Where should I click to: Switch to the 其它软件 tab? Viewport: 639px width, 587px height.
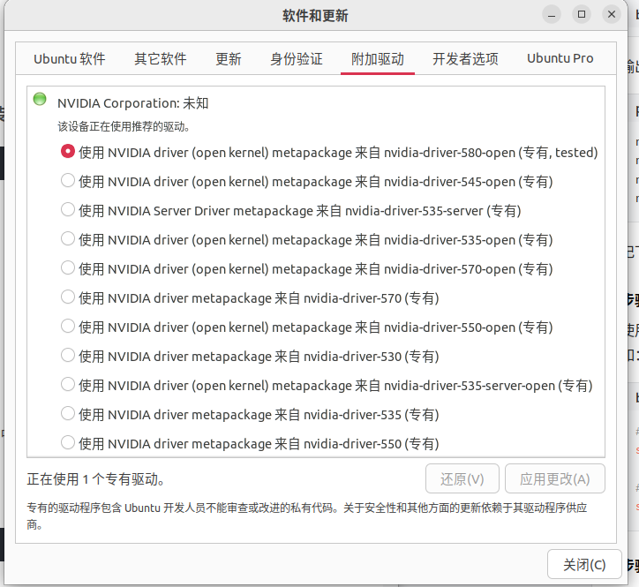coord(161,58)
